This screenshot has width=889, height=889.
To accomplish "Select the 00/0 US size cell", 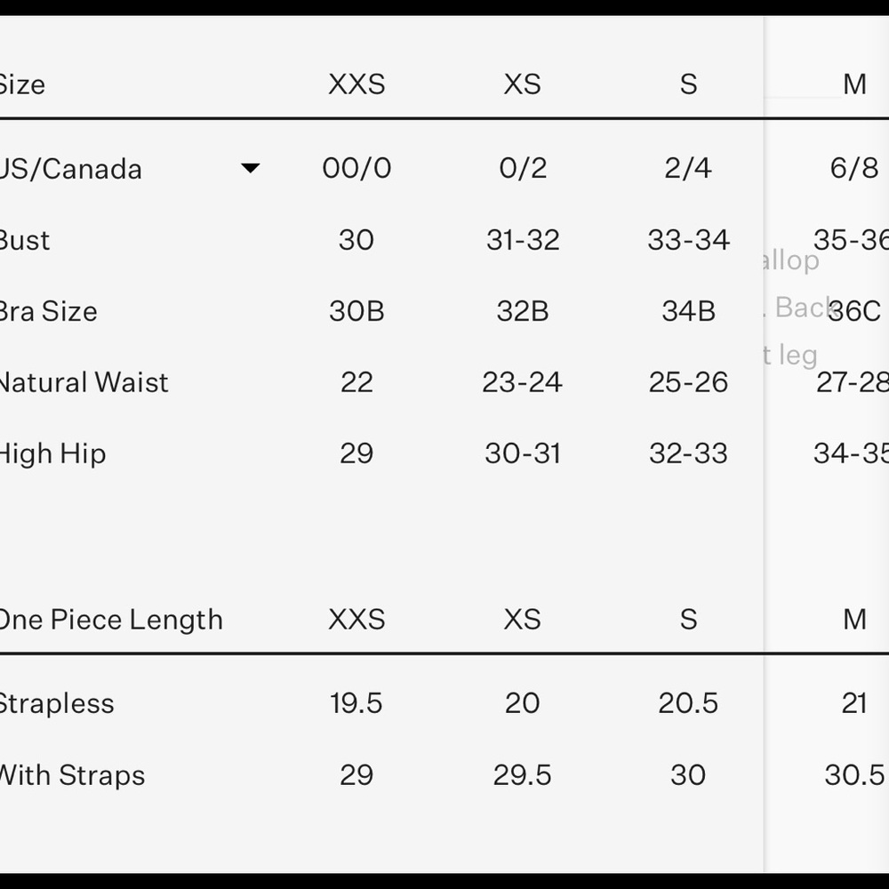I will tap(356, 168).
